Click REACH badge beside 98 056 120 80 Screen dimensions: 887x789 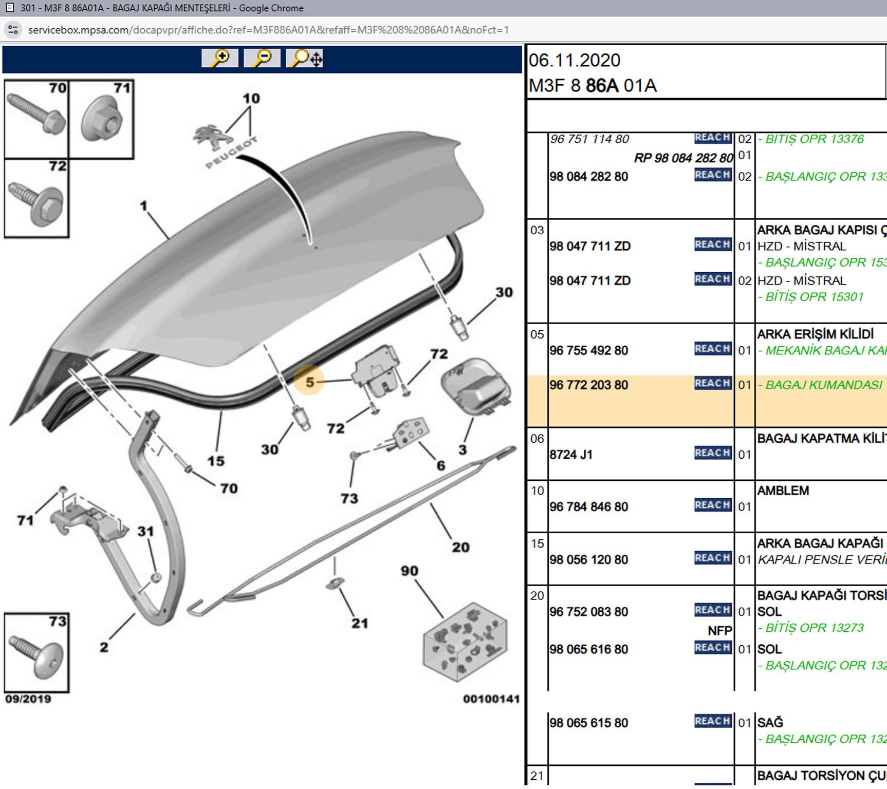pos(712,558)
